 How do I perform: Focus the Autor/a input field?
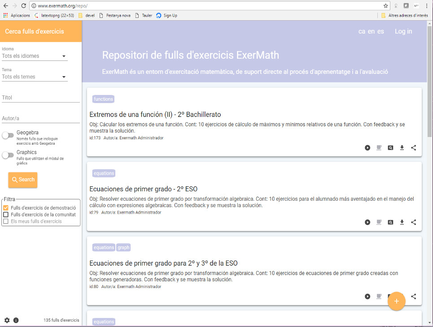pos(41,118)
